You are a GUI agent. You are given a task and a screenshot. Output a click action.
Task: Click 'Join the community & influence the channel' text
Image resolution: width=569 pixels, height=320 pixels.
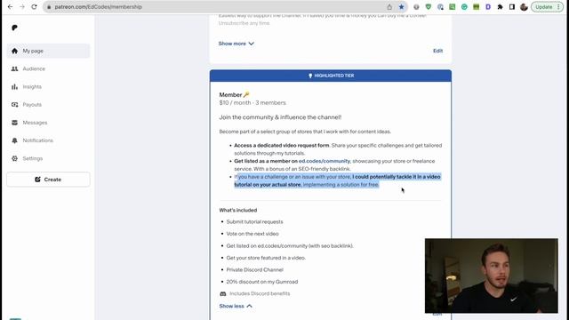[x=280, y=117]
